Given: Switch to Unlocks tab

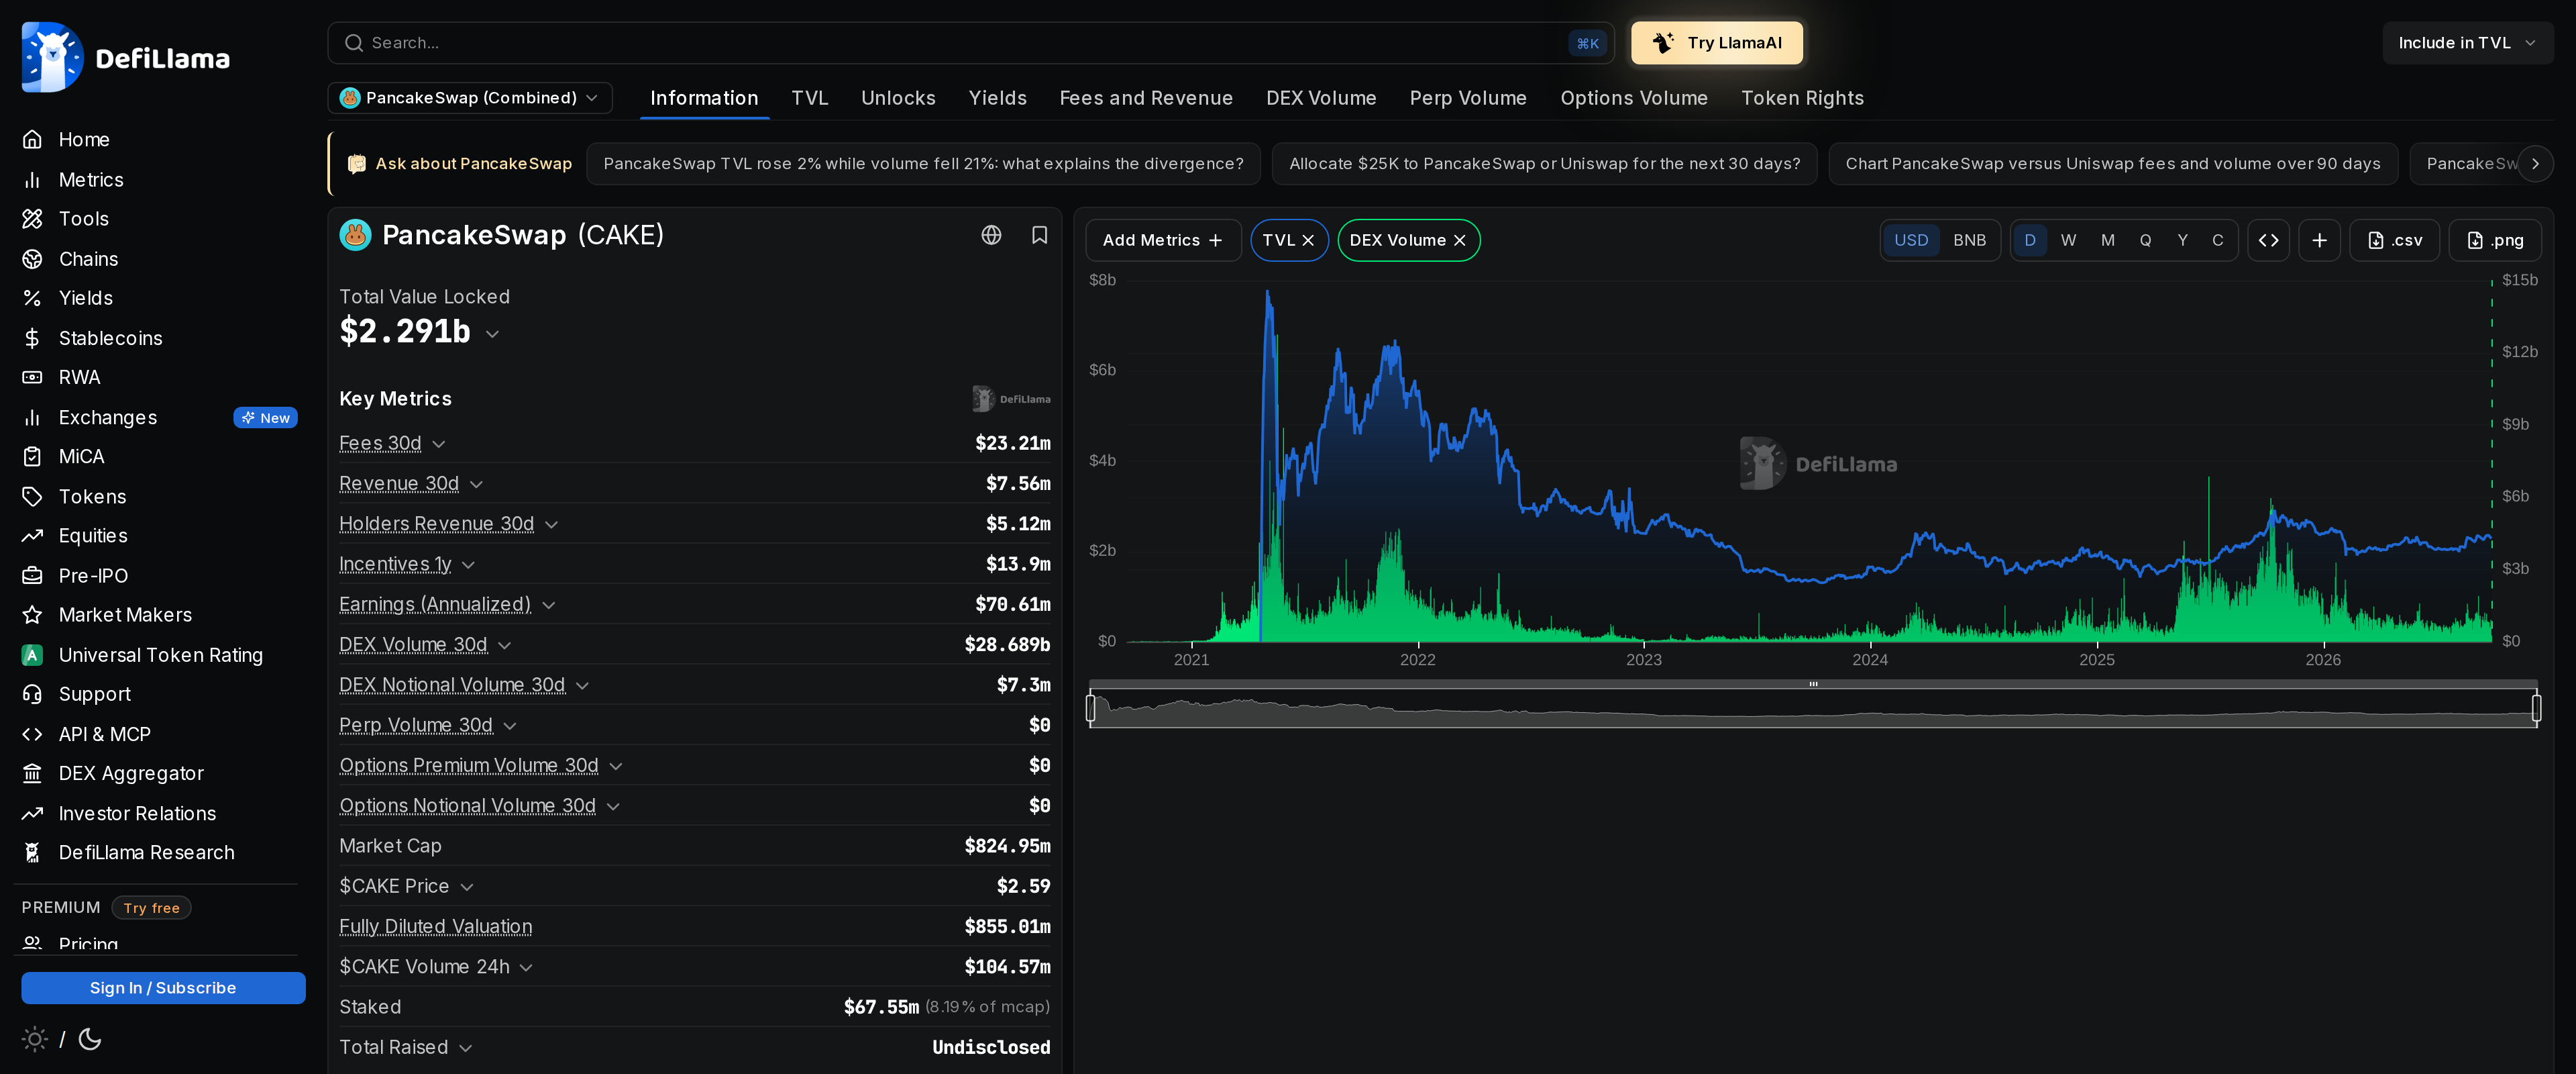Looking at the screenshot, I should pyautogui.click(x=898, y=98).
